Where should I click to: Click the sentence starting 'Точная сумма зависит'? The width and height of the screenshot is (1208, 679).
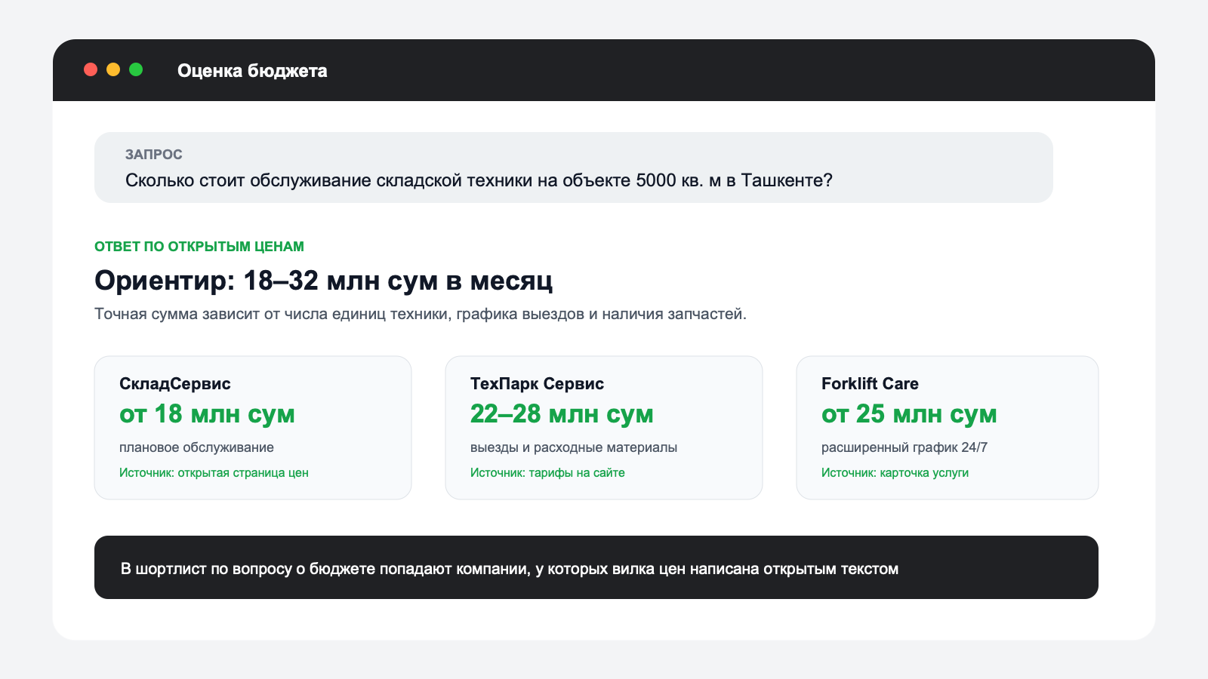tap(421, 314)
